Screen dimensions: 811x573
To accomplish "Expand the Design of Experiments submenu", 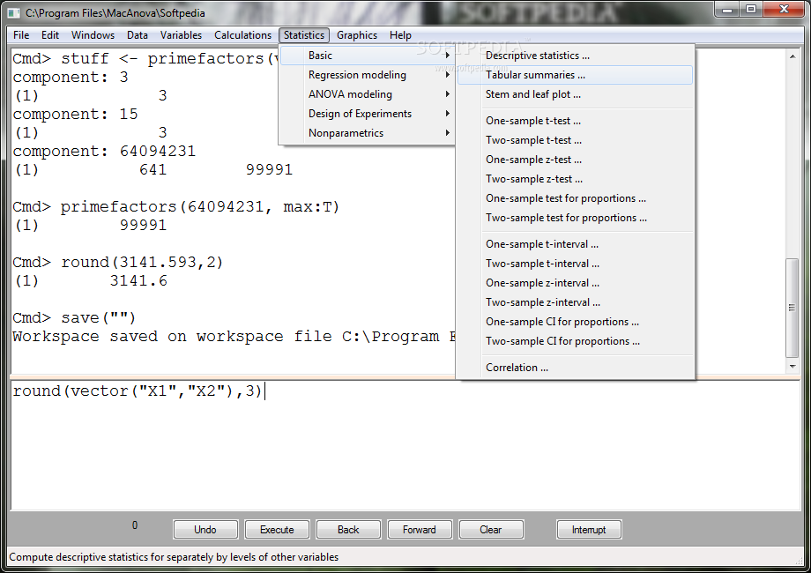I will point(367,114).
